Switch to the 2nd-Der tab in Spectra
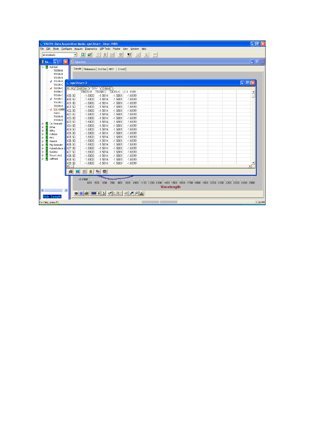The width and height of the screenshot is (312, 441). pos(102,69)
